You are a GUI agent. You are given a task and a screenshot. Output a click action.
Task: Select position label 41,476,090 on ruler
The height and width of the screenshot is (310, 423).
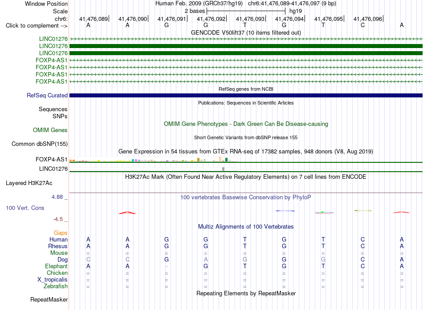133,19
